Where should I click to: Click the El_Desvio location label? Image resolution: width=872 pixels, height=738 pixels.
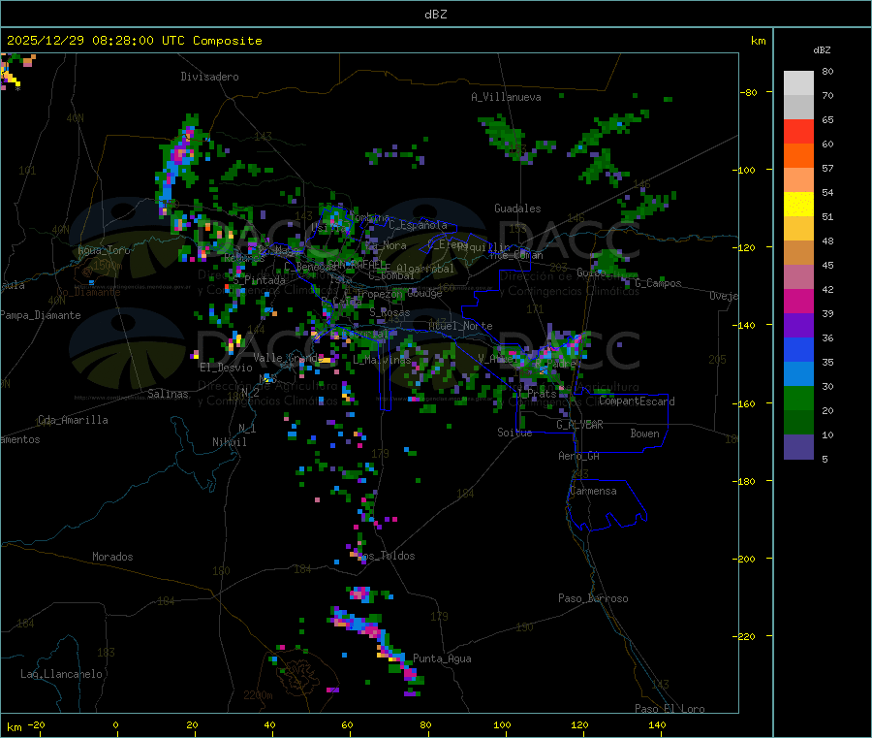pyautogui.click(x=226, y=368)
